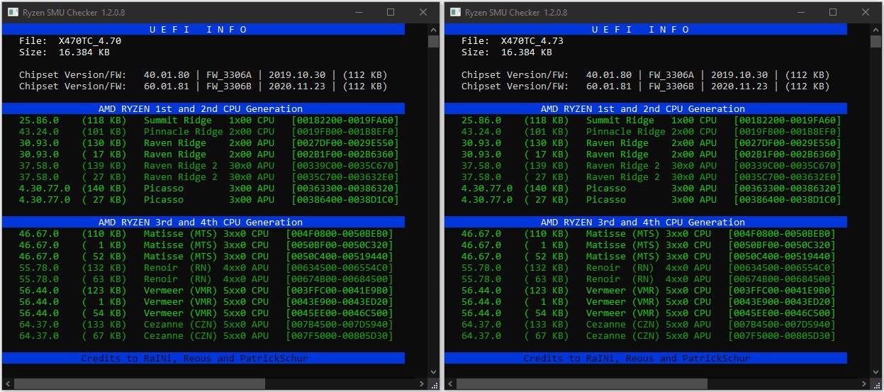Click the app icon in the right Ryzen SMU Checker title bar
Viewport: 884px width, 392px height.
pos(454,12)
